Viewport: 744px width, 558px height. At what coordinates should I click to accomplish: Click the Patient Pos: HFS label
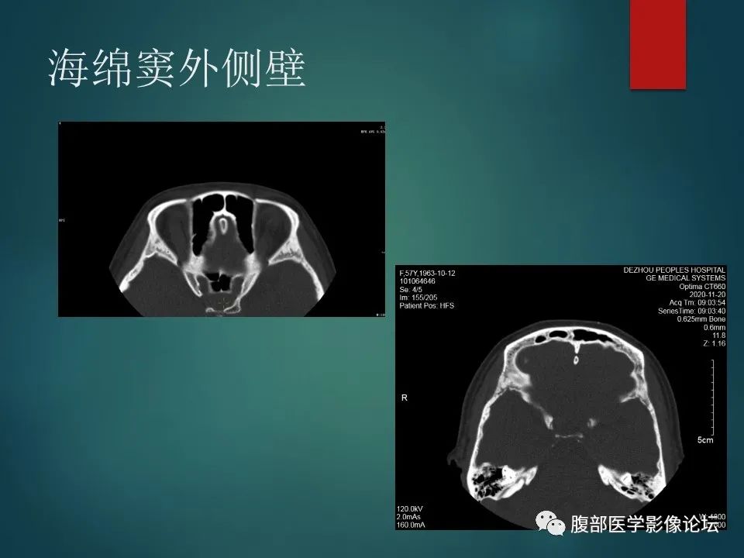click(426, 305)
